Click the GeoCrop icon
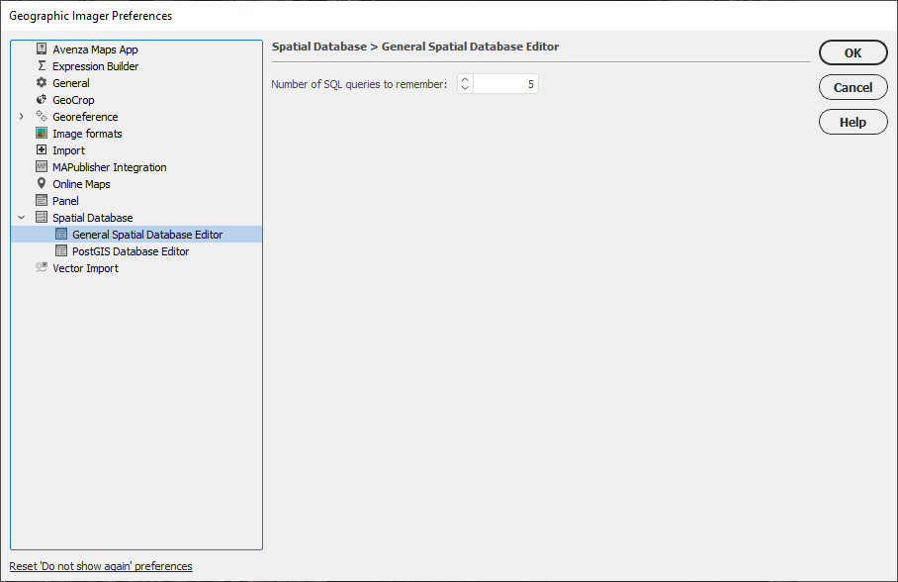 [x=42, y=99]
